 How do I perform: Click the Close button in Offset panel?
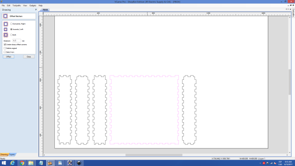(29, 57)
